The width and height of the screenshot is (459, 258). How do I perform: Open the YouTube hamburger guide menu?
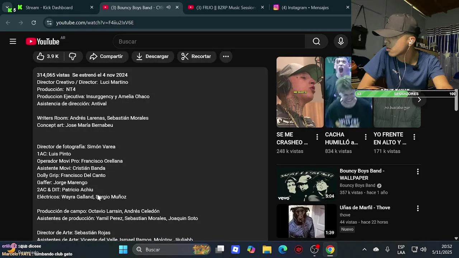click(x=13, y=42)
